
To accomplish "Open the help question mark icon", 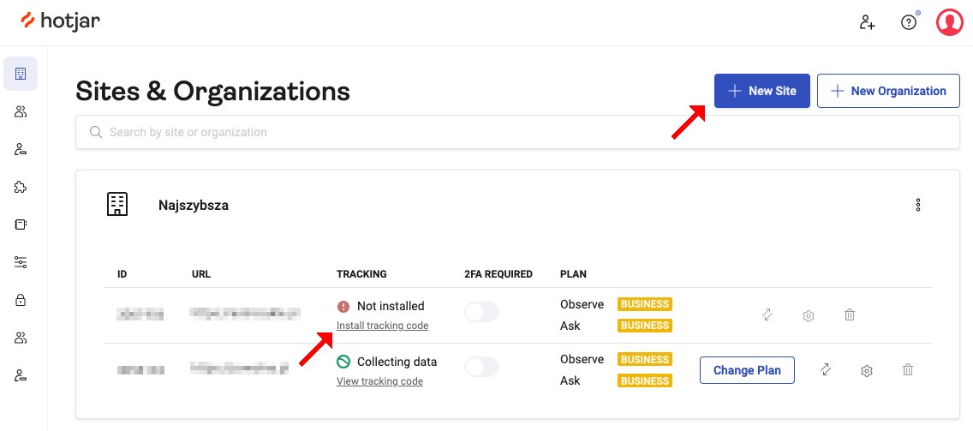I will 909,22.
